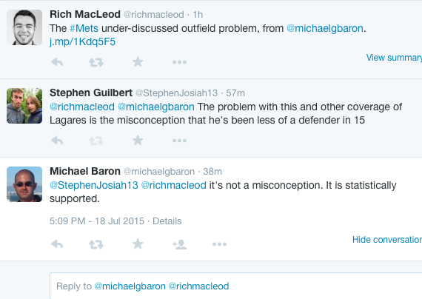Screen dimensions: 422x299
Task: Open the Details link next to the timestamp
Action: click(167, 221)
